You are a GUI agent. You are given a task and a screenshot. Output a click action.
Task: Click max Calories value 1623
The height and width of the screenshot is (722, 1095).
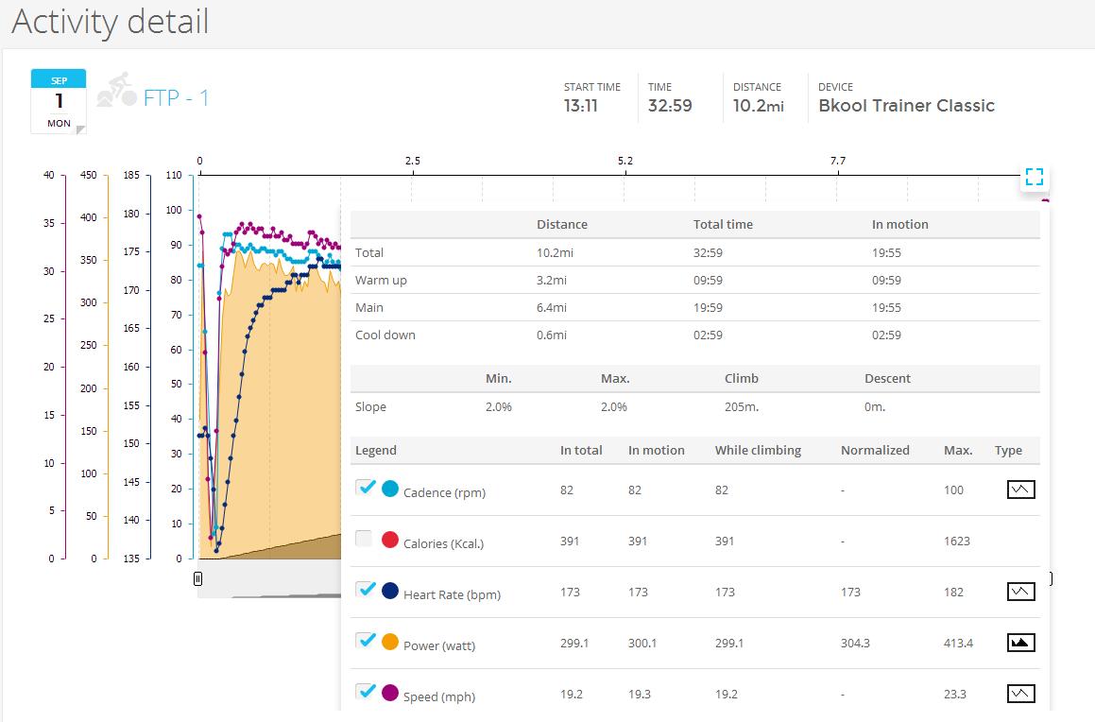tap(957, 541)
